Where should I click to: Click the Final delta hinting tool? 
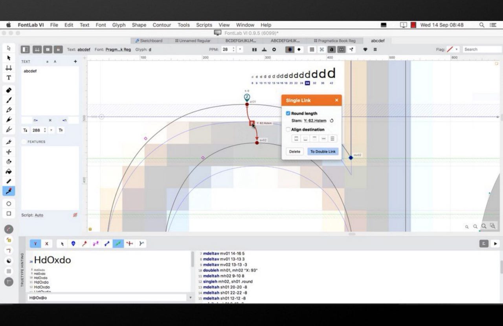[x=141, y=244]
